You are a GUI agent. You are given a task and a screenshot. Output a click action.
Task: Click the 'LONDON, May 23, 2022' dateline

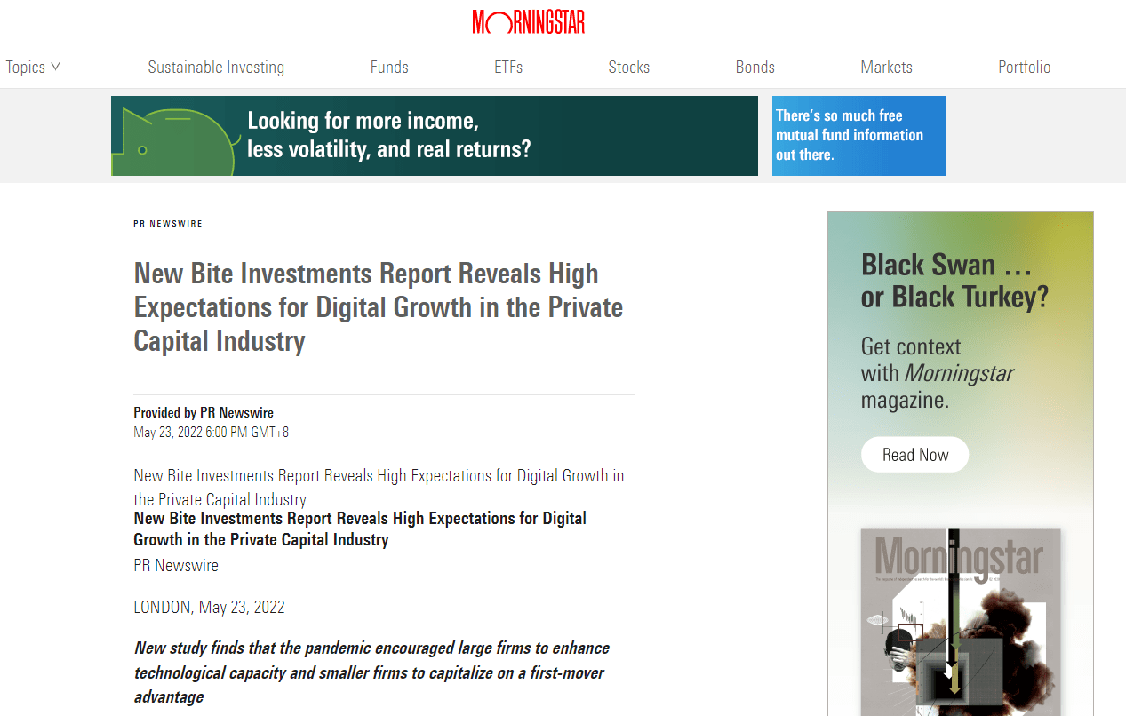pos(209,608)
